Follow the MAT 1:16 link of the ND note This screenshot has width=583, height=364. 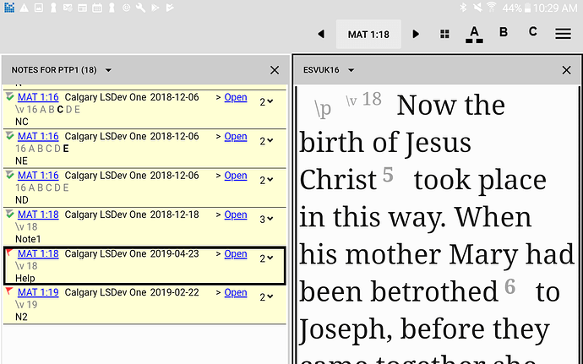[x=38, y=176]
